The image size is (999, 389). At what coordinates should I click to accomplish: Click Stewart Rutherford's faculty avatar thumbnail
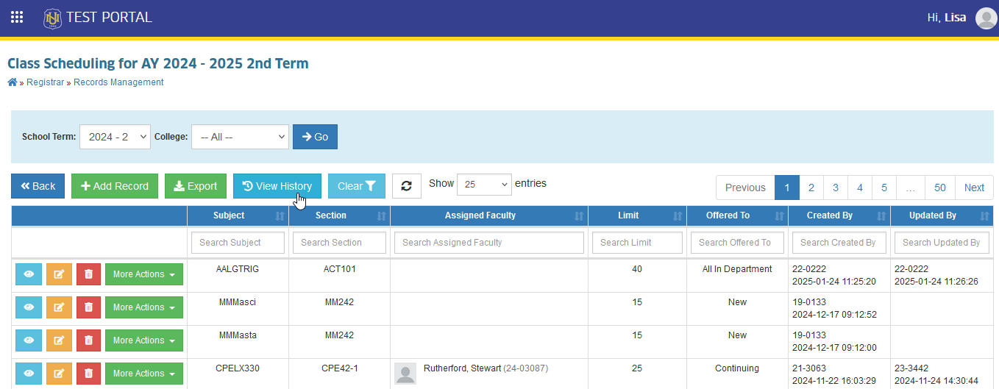405,373
